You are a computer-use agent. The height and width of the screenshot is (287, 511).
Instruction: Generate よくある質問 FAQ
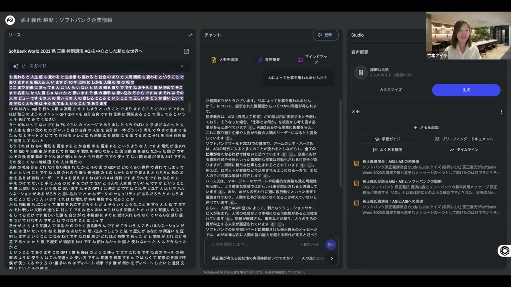(x=387, y=150)
